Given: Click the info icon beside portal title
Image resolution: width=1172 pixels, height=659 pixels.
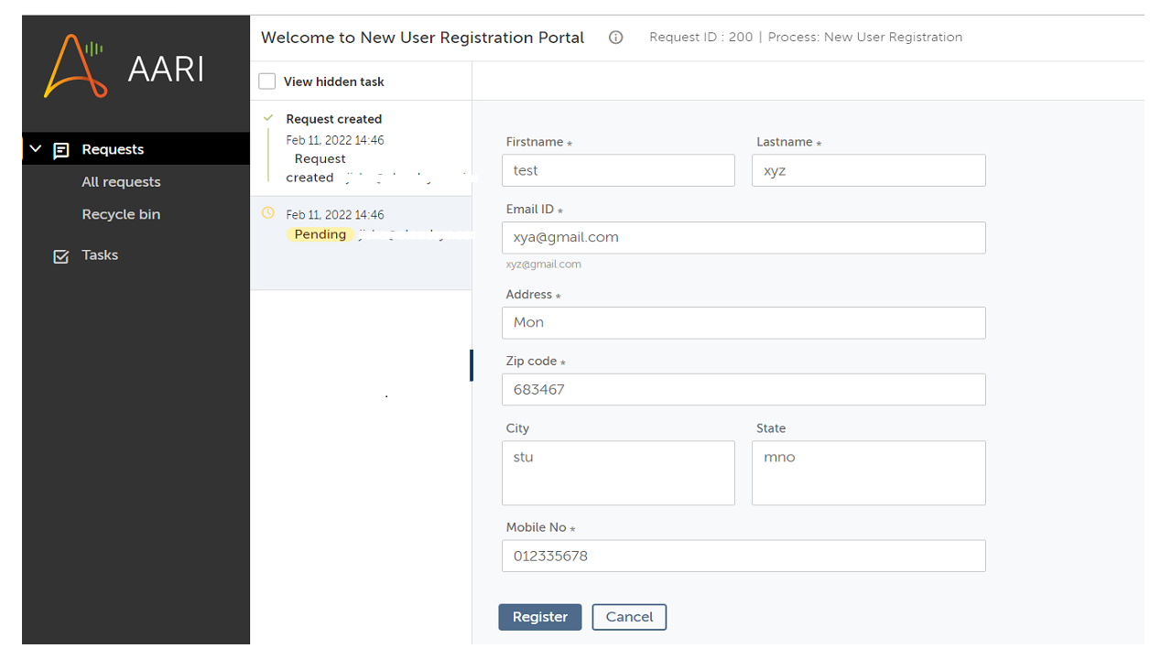Looking at the screenshot, I should pos(616,38).
